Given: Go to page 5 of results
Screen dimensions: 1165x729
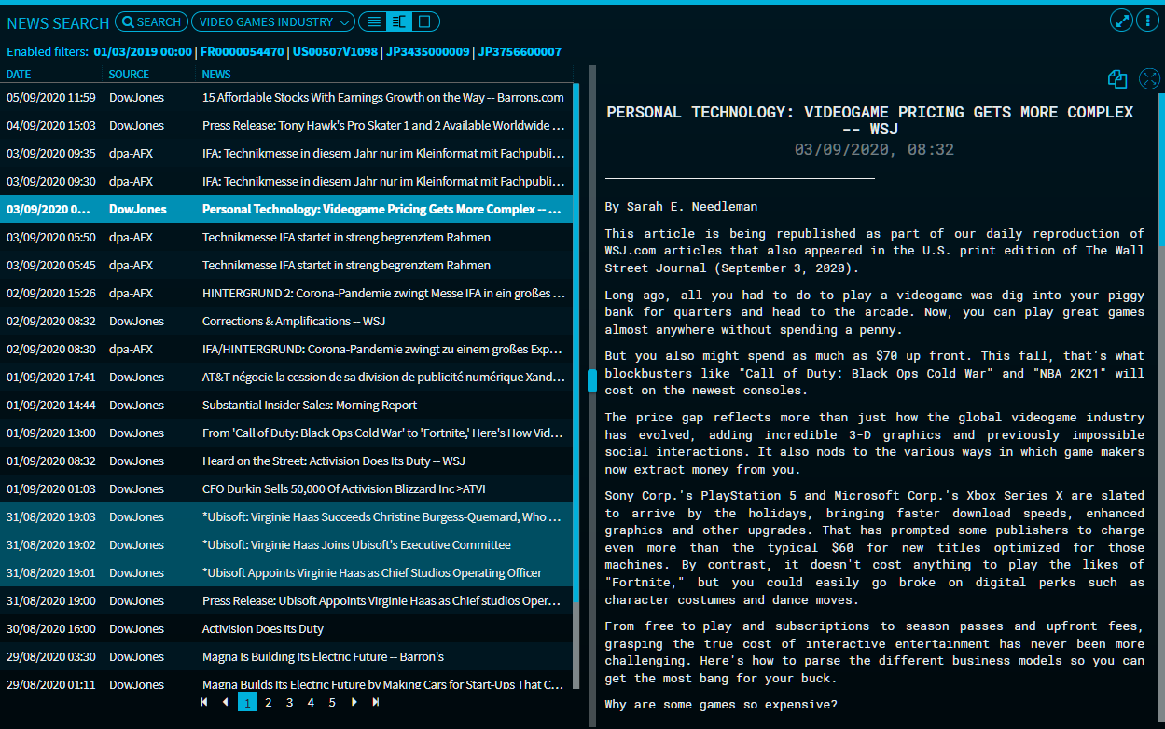Looking at the screenshot, I should [x=332, y=702].
